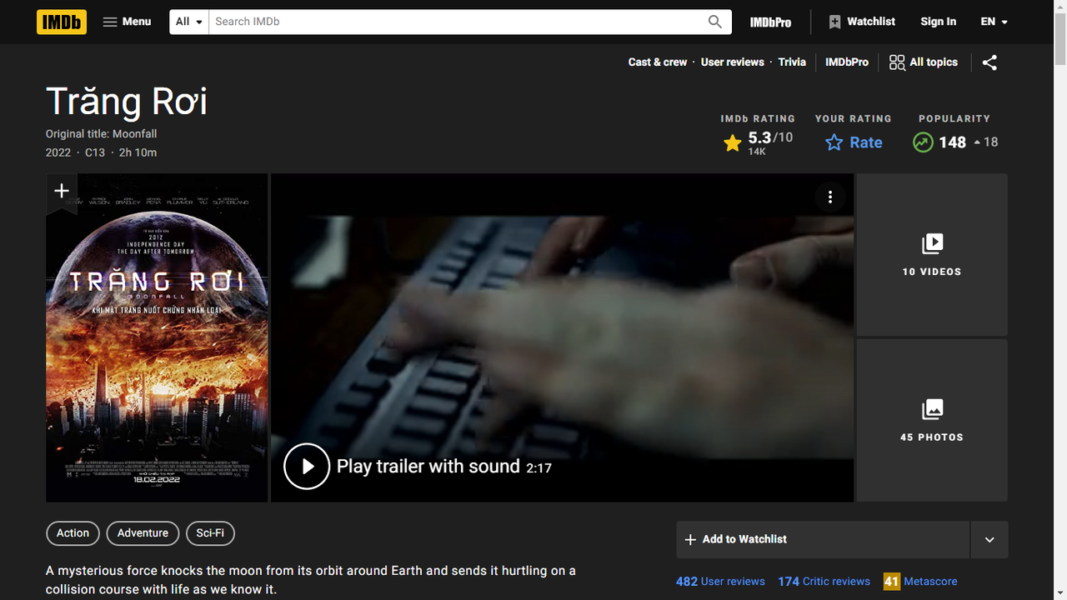Screen dimensions: 1067x600
Task: Open the EN language dropdown
Action: click(x=994, y=22)
